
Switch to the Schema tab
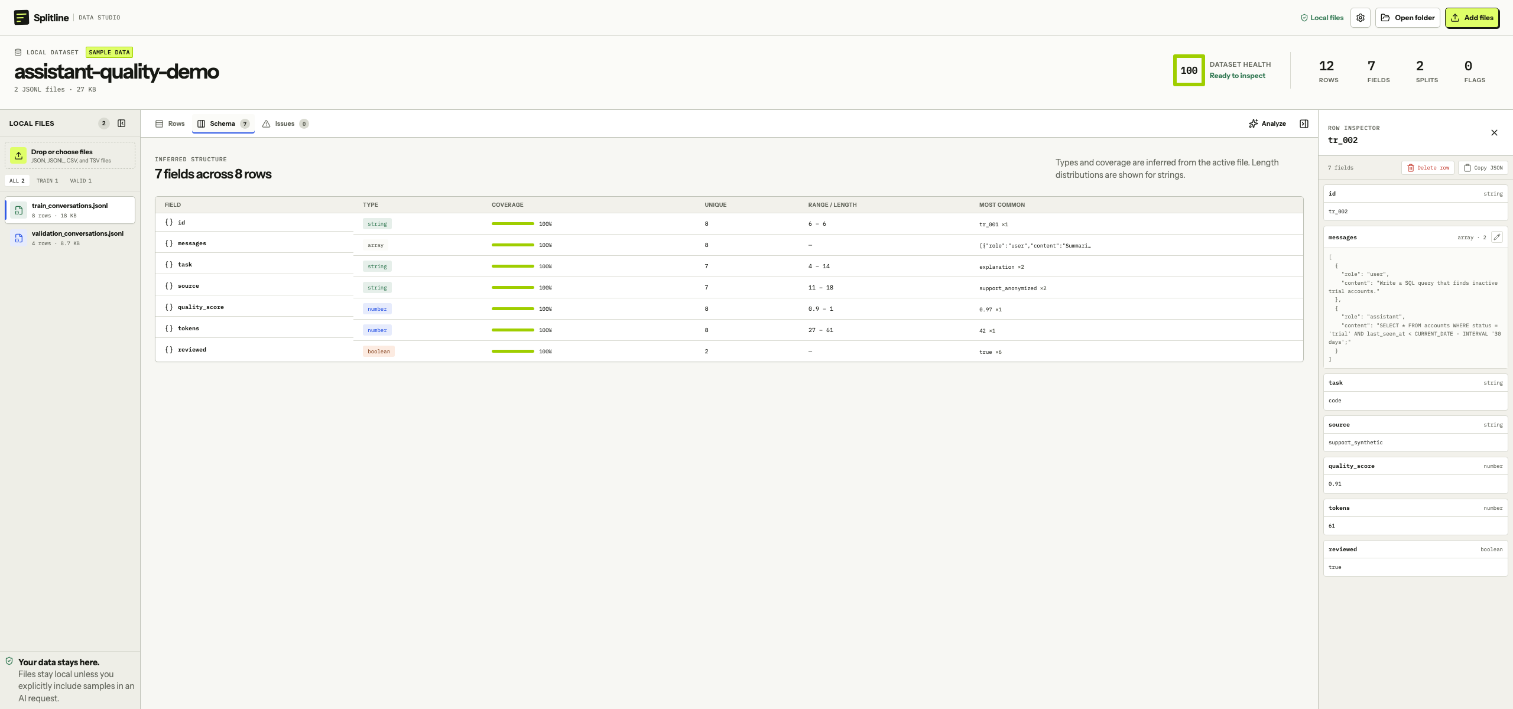tap(223, 123)
